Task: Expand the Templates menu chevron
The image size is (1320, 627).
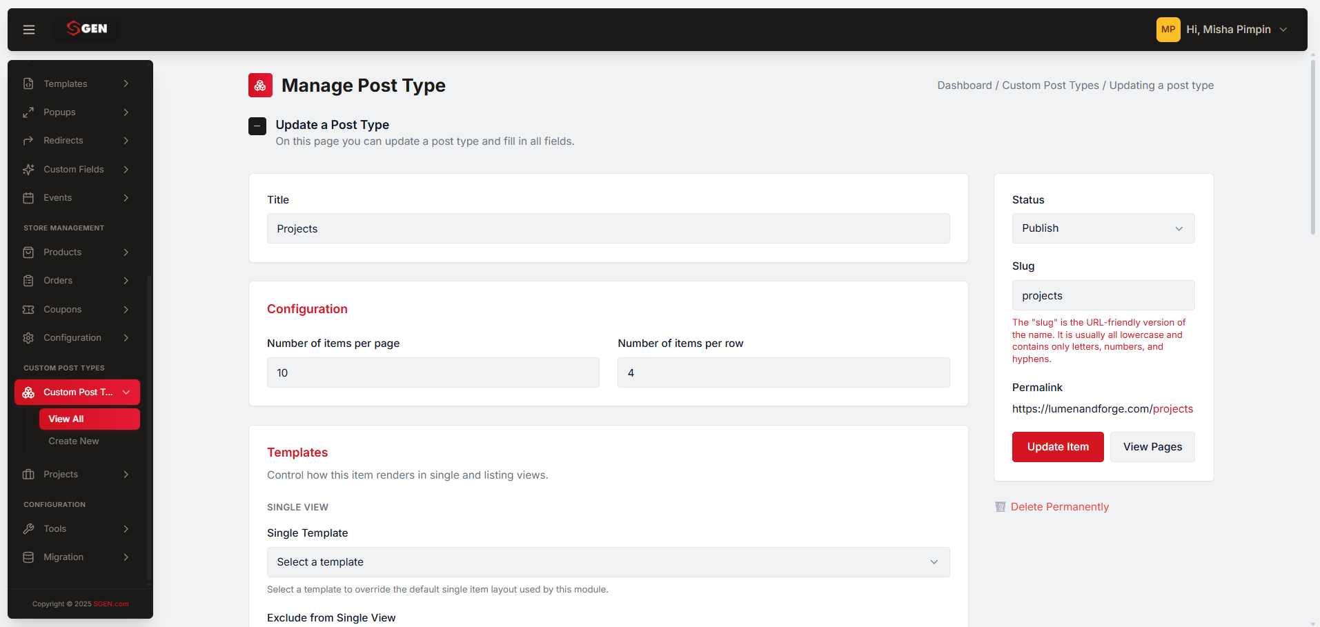Action: (126, 83)
